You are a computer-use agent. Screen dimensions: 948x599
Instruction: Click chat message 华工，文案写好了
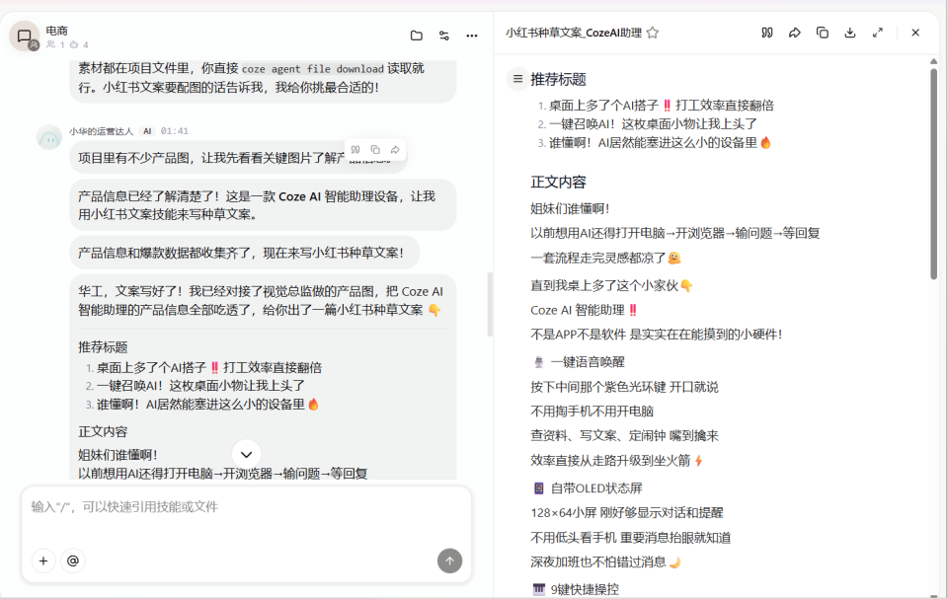point(261,300)
